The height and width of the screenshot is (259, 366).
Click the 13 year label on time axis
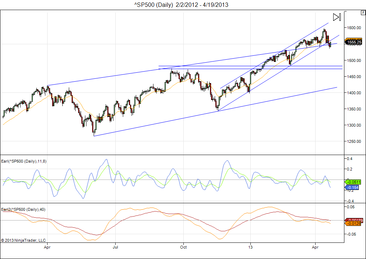pyautogui.click(x=250, y=247)
